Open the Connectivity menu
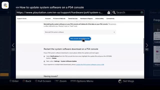This screenshot has width=160, height=90. 110,18
